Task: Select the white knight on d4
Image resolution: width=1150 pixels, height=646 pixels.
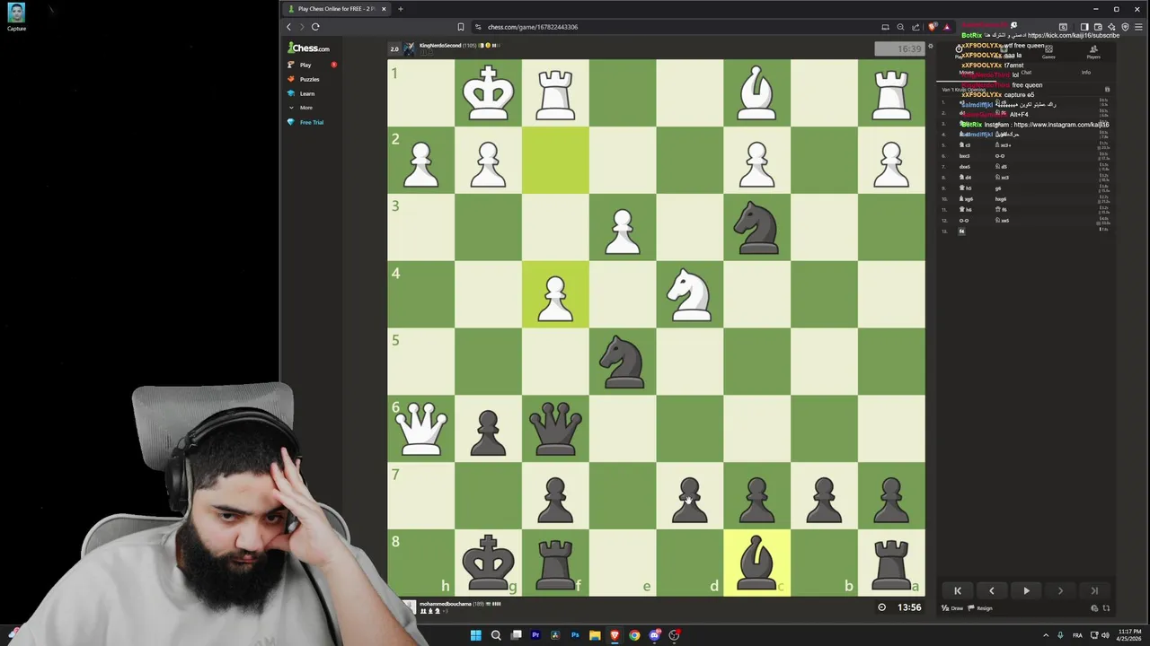Action: click(689, 294)
